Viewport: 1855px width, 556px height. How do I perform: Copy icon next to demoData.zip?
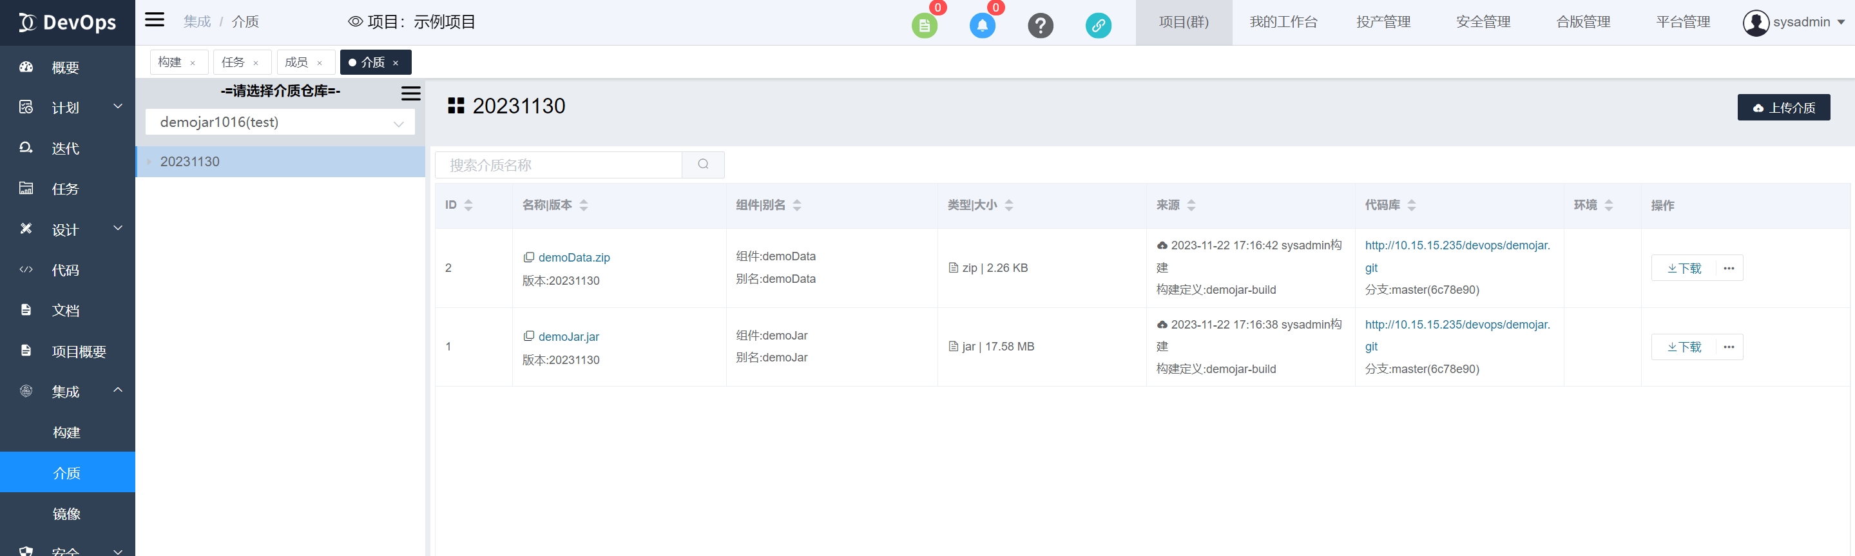click(x=528, y=257)
